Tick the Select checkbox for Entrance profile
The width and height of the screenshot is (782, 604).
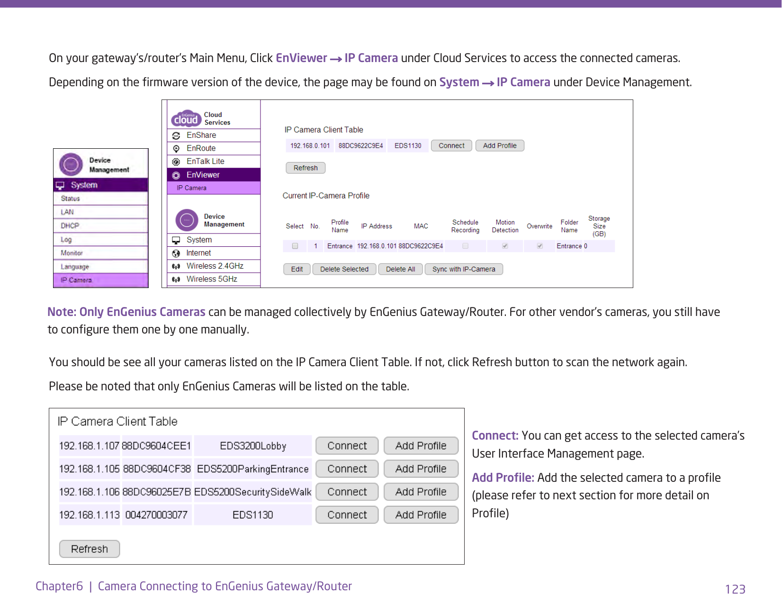click(x=295, y=246)
